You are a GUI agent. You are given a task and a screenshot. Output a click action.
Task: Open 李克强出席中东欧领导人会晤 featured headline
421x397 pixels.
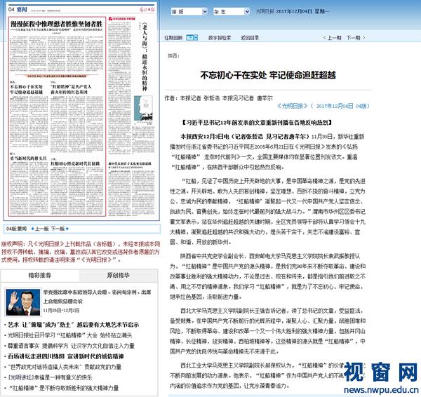[x=98, y=297]
